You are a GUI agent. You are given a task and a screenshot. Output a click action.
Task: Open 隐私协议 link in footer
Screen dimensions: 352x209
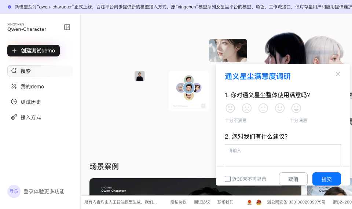[179, 202]
